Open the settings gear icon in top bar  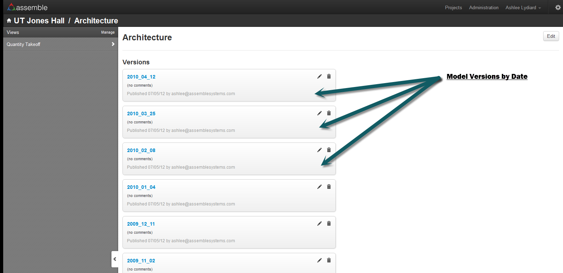(x=558, y=7)
